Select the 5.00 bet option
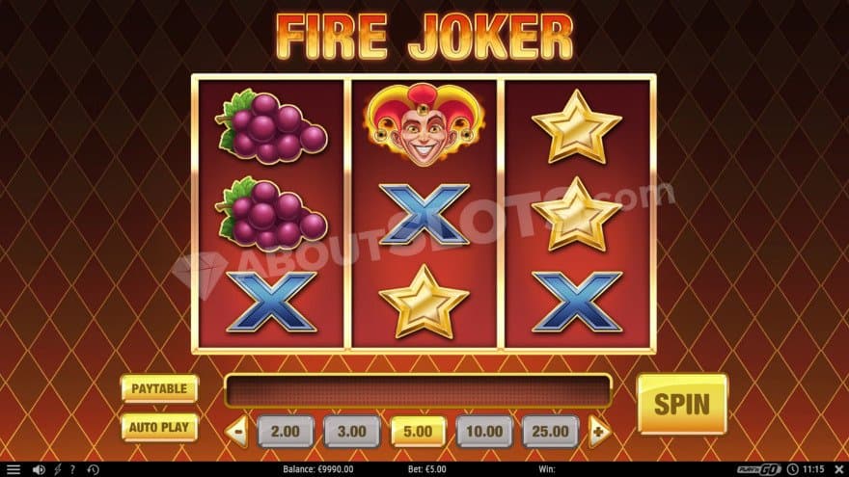The height and width of the screenshot is (477, 849). coord(418,432)
